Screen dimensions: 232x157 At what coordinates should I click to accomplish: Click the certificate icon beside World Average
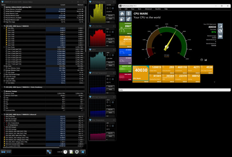(x=220, y=36)
